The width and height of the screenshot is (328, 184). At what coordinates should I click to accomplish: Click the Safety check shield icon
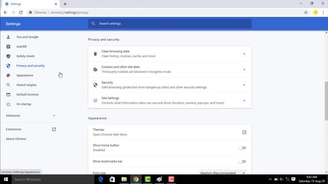click(8, 56)
